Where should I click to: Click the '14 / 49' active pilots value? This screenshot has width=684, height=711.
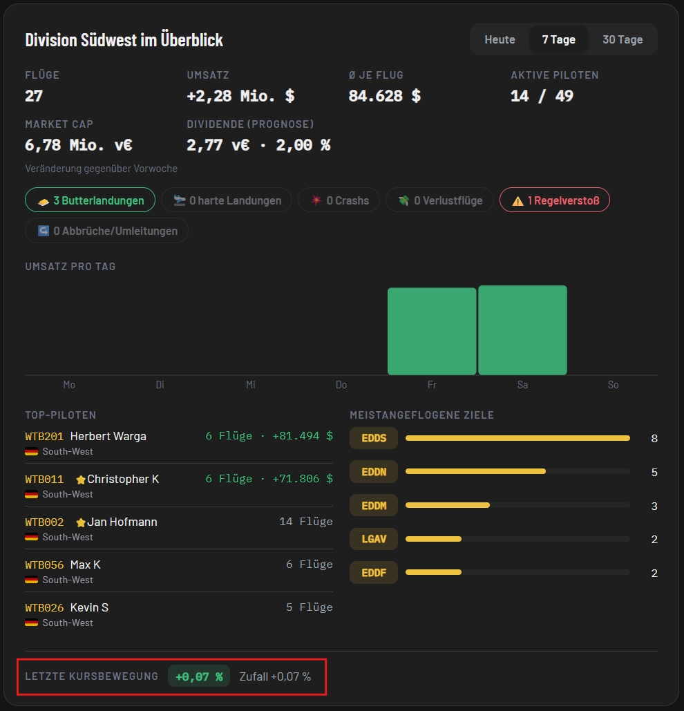click(542, 96)
